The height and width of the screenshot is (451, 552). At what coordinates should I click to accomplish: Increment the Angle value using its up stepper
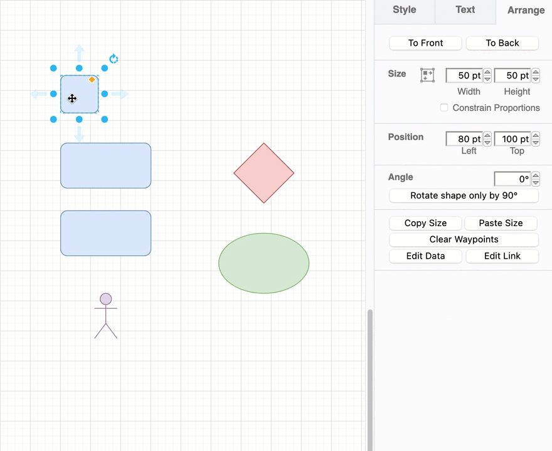click(x=535, y=175)
